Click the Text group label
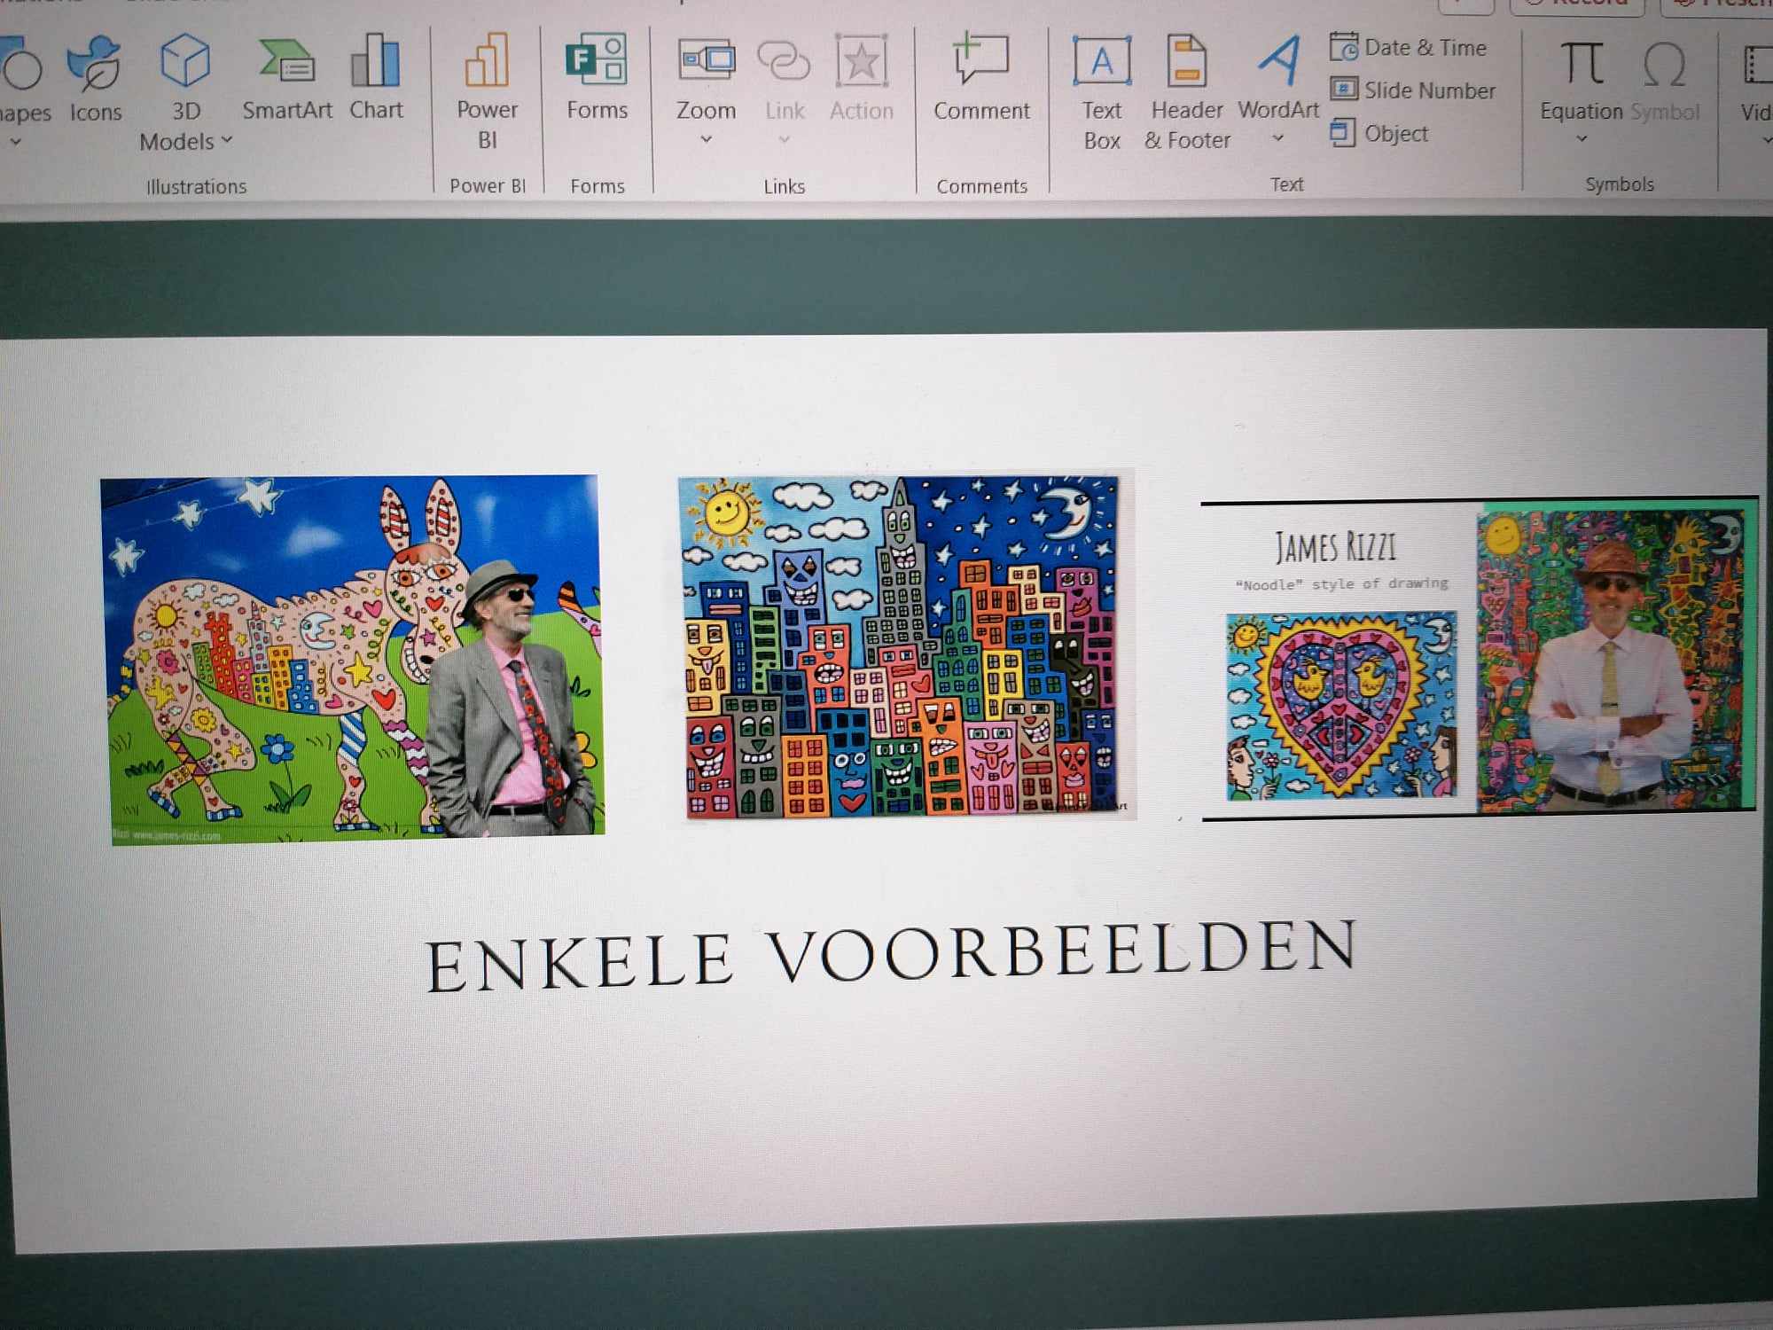The width and height of the screenshot is (1773, 1330). [x=1286, y=184]
